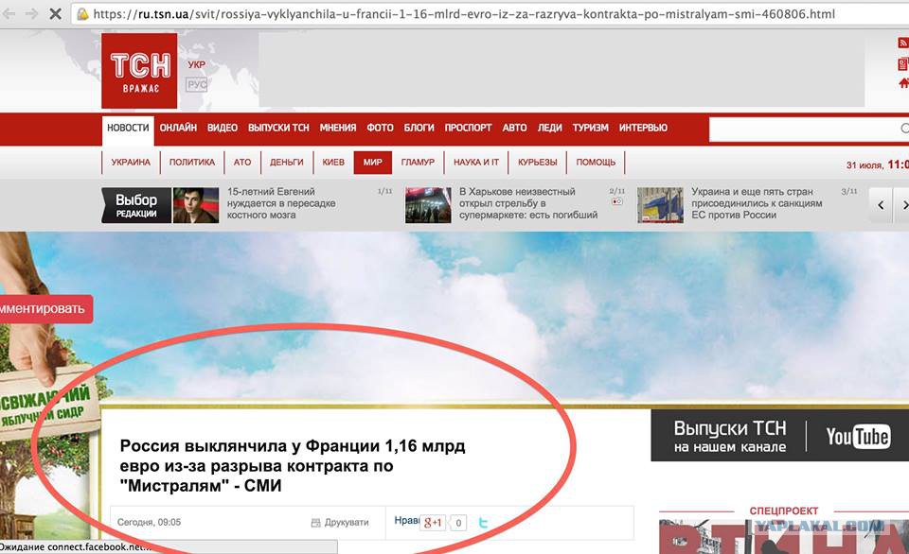
Task: Open the Kharkiv supermarket shooting story
Action: point(527,203)
